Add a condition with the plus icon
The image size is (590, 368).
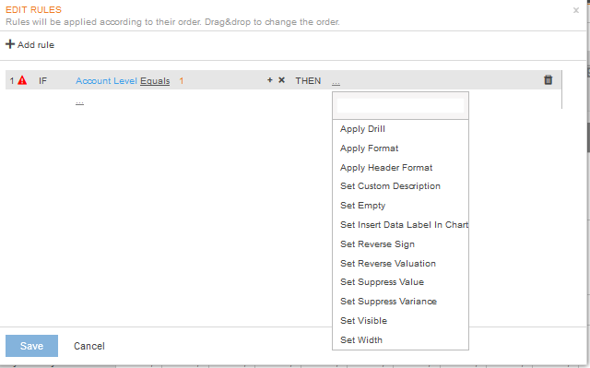270,79
